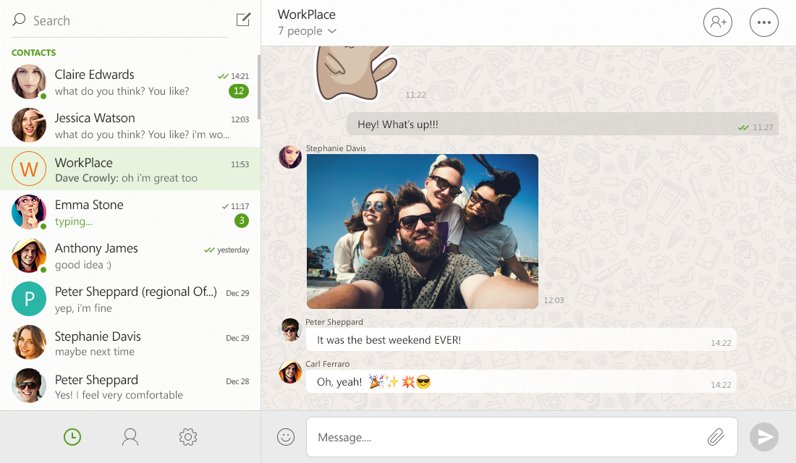Click Carl Ferraro sender name in chat
The width and height of the screenshot is (796, 463).
click(x=327, y=364)
